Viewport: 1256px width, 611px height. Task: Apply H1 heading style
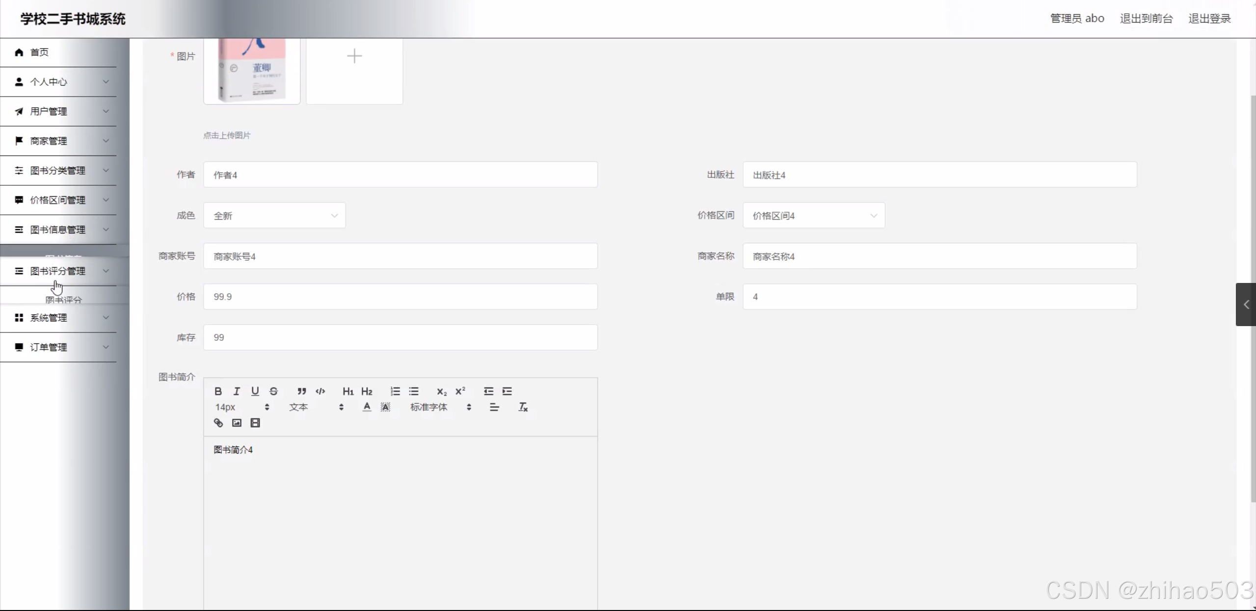(x=347, y=391)
